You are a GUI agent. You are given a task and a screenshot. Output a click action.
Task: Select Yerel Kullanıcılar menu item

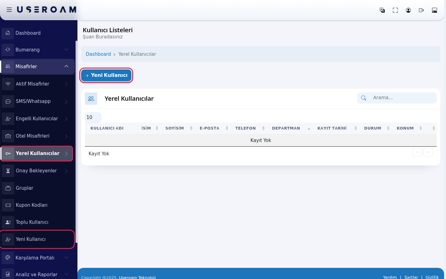37,153
